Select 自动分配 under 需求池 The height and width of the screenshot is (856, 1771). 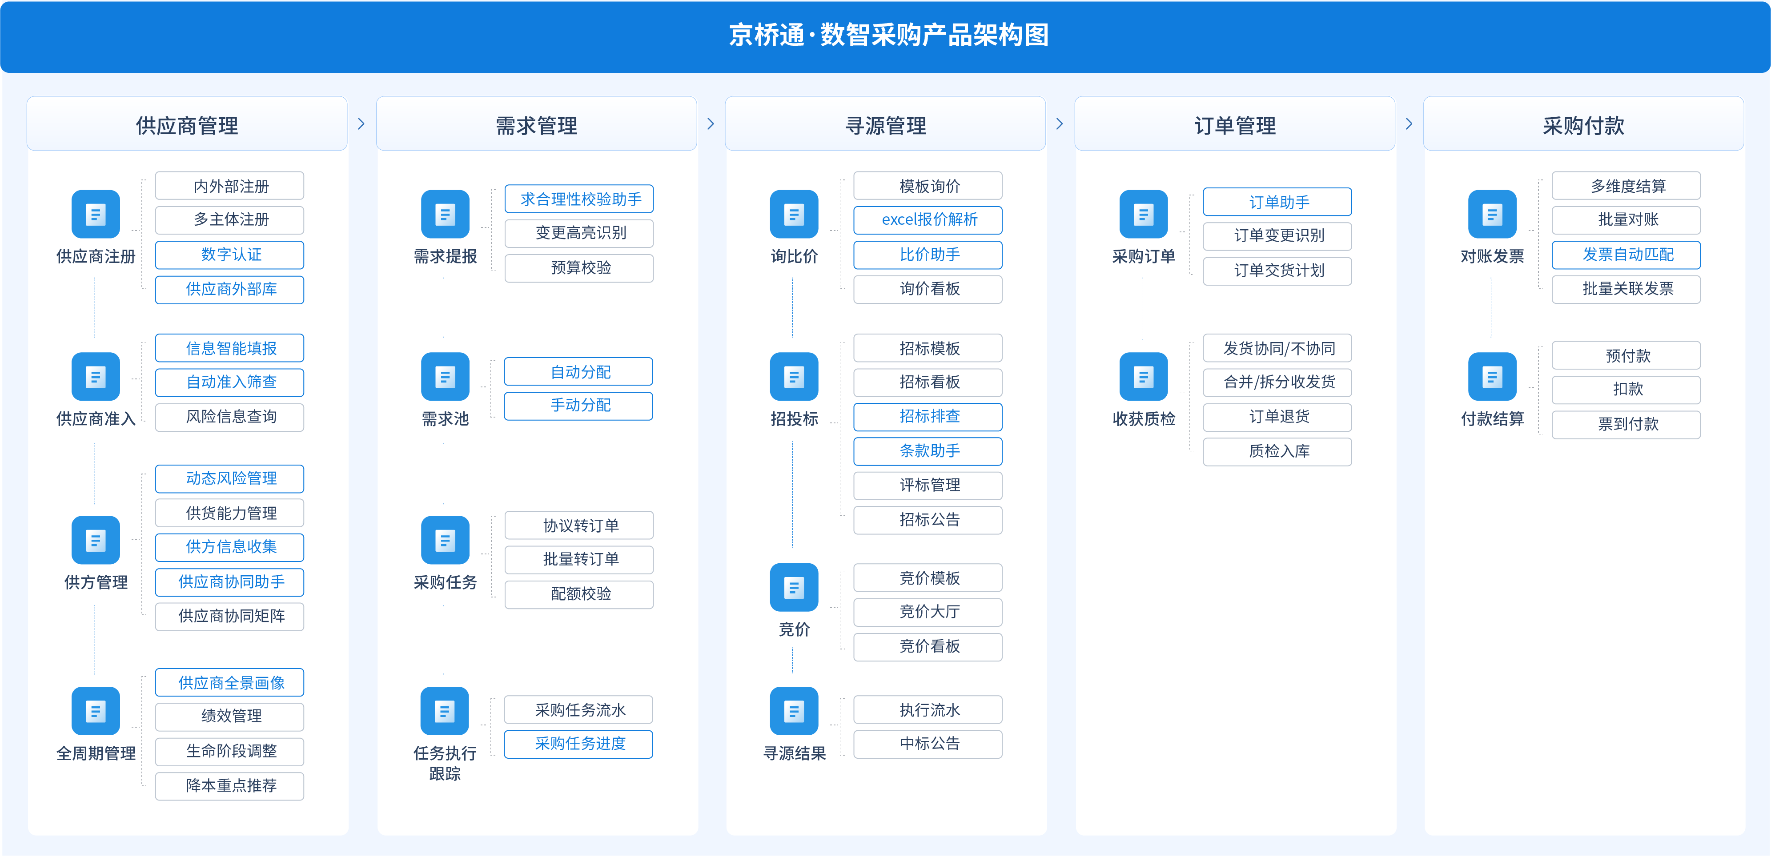coord(579,372)
